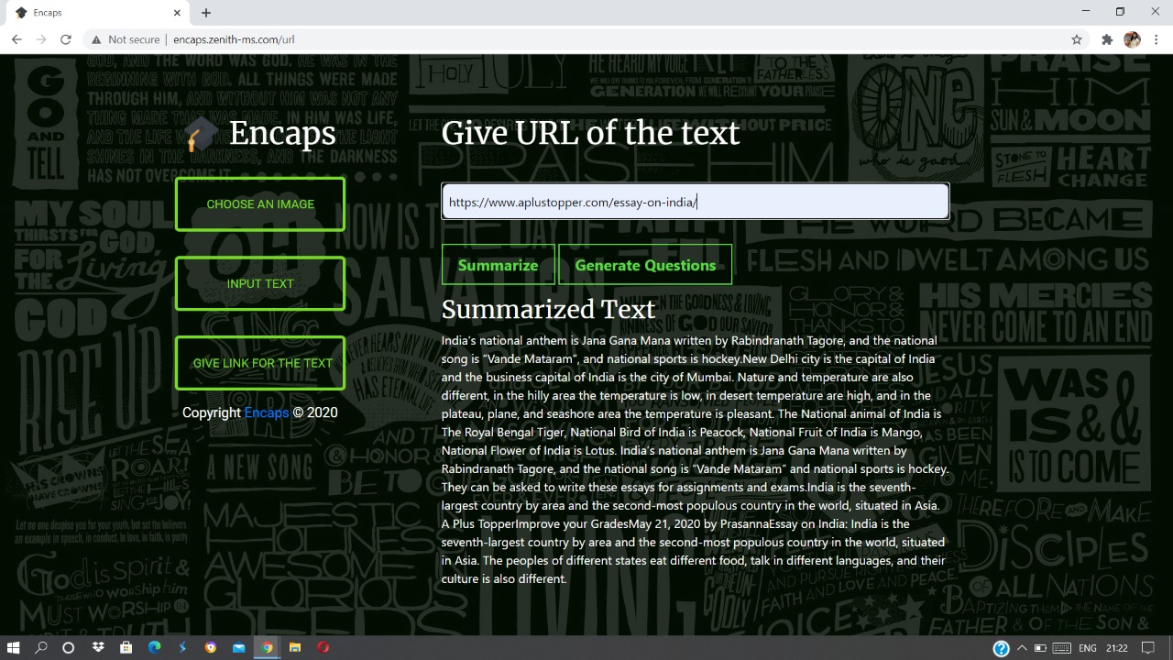The width and height of the screenshot is (1173, 660).
Task: Check the battery status icon
Action: pyautogui.click(x=1040, y=648)
